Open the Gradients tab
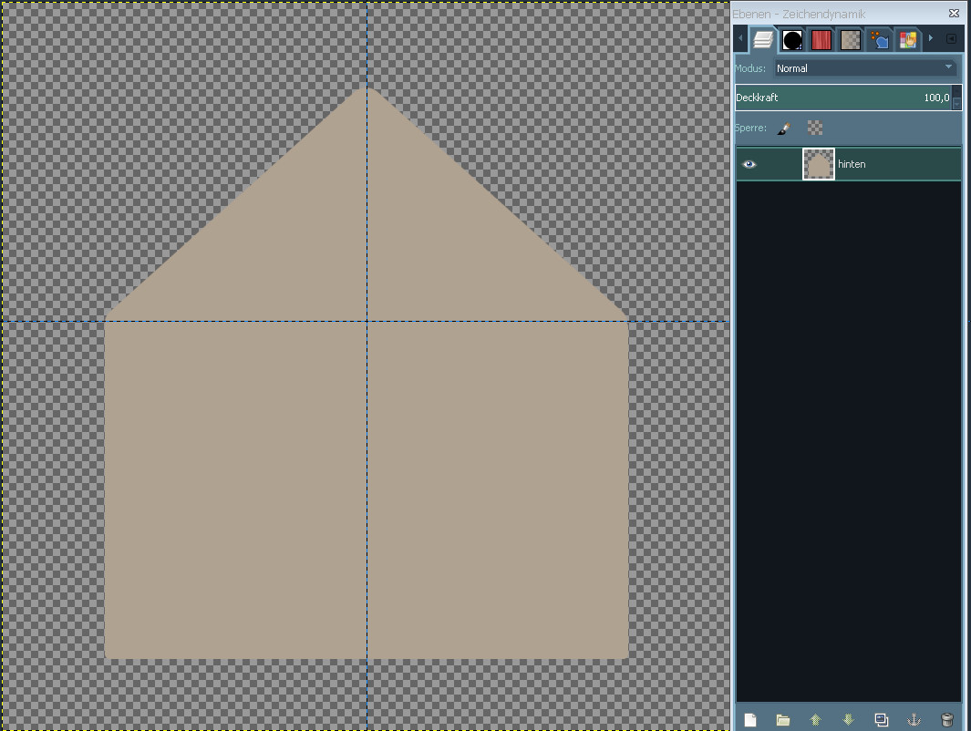The height and width of the screenshot is (731, 971). (x=851, y=39)
